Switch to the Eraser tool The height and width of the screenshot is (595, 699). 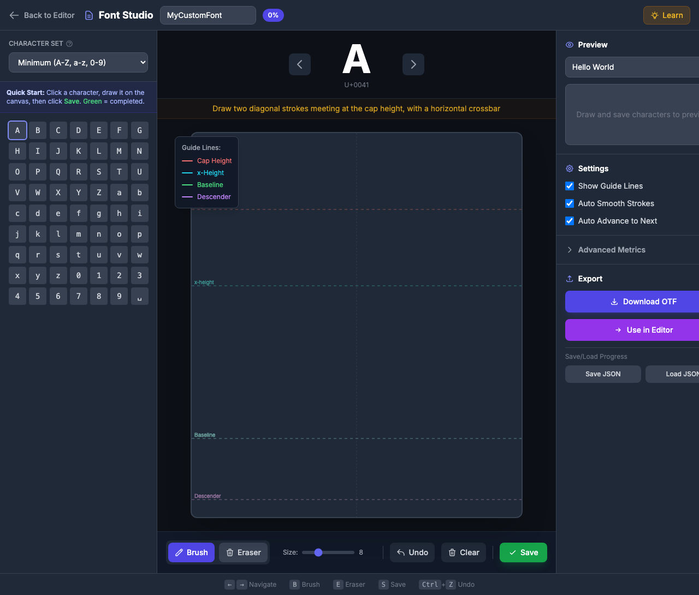point(244,552)
